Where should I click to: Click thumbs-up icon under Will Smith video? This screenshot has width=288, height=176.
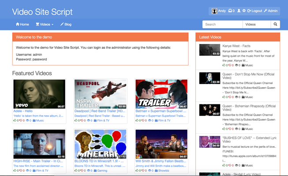click(137, 171)
